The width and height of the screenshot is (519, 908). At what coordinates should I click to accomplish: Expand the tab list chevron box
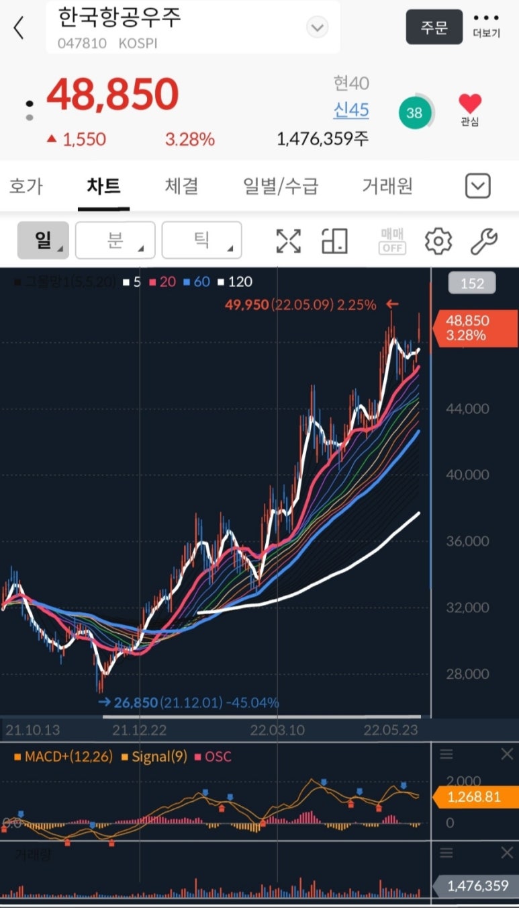pyautogui.click(x=478, y=186)
